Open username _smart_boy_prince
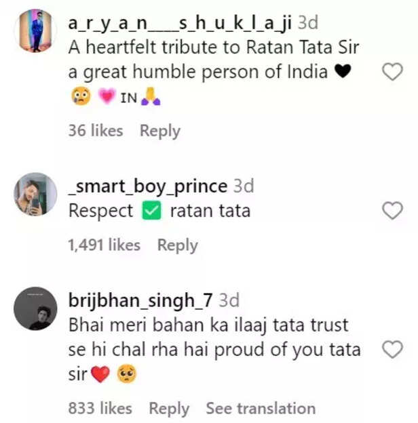The image size is (418, 423). pyautogui.click(x=148, y=186)
